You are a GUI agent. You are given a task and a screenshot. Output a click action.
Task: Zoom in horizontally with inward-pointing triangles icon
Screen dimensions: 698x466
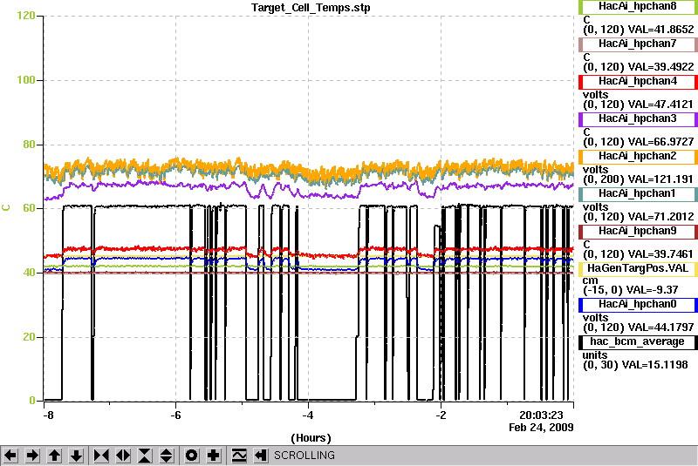coord(101,456)
